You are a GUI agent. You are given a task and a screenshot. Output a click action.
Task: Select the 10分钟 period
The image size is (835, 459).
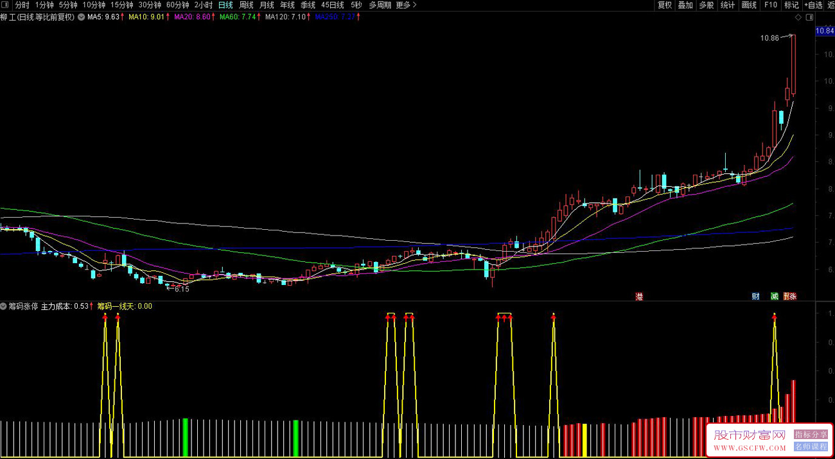coord(94,5)
